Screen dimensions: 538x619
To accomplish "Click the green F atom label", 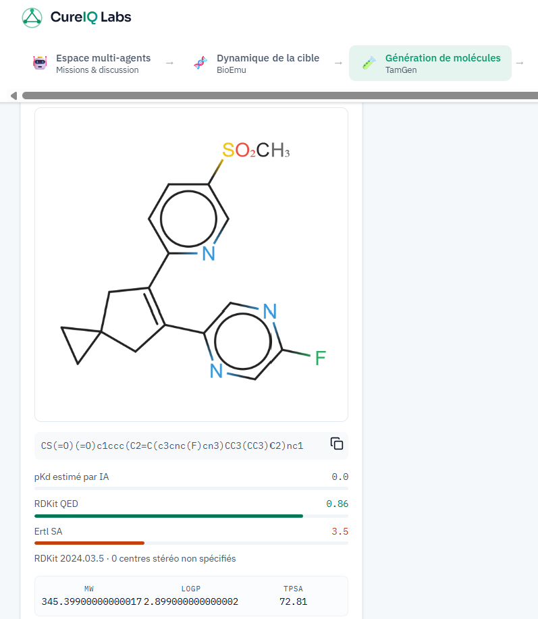I will (x=320, y=358).
